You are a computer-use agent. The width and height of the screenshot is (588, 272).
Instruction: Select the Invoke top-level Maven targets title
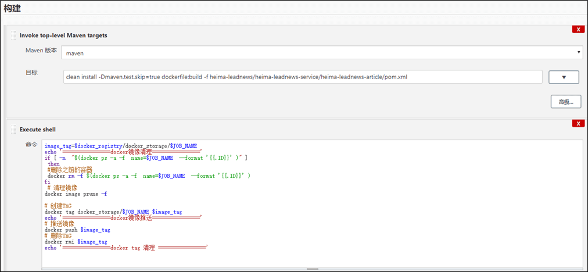(63, 35)
